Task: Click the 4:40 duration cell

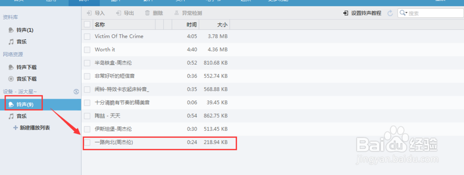Action: point(192,49)
